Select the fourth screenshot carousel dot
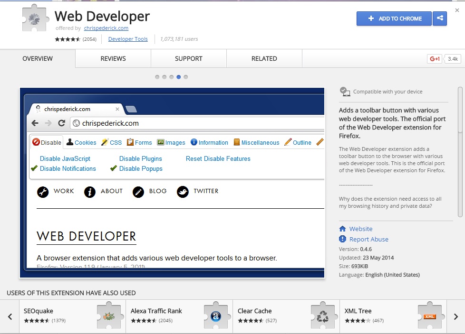 click(178, 77)
